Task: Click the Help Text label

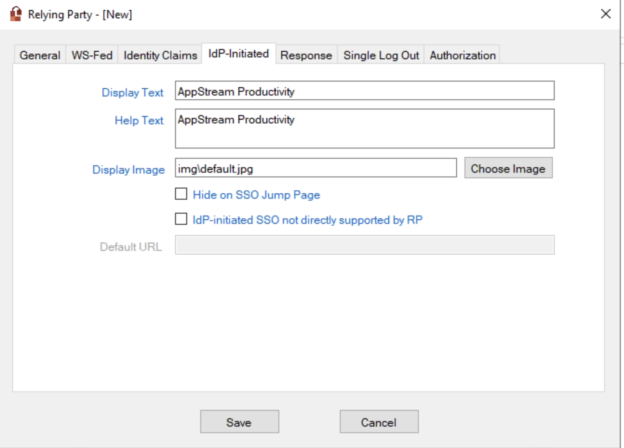Action: pos(138,121)
